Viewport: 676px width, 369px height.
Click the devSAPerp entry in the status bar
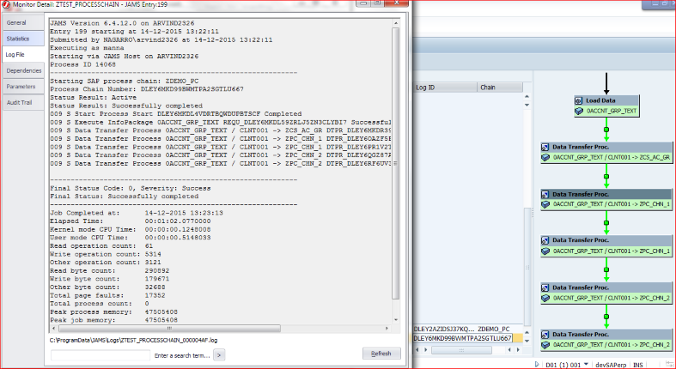612,365
